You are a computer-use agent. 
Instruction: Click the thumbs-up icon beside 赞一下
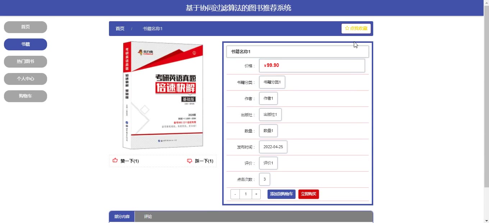[x=115, y=161]
